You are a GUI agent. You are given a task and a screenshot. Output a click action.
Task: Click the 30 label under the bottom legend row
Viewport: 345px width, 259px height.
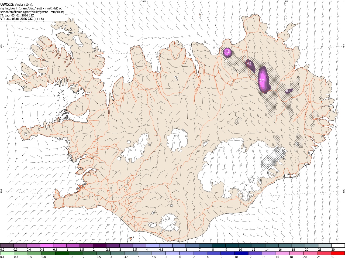333,257
